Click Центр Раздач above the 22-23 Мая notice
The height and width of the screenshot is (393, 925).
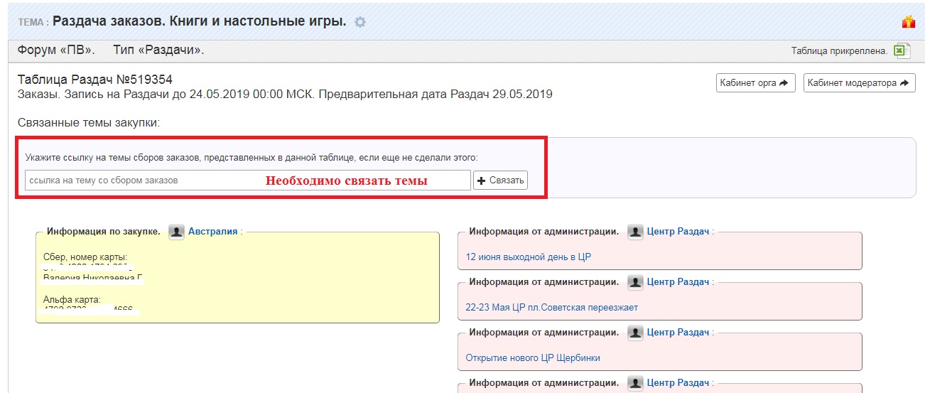(x=678, y=282)
